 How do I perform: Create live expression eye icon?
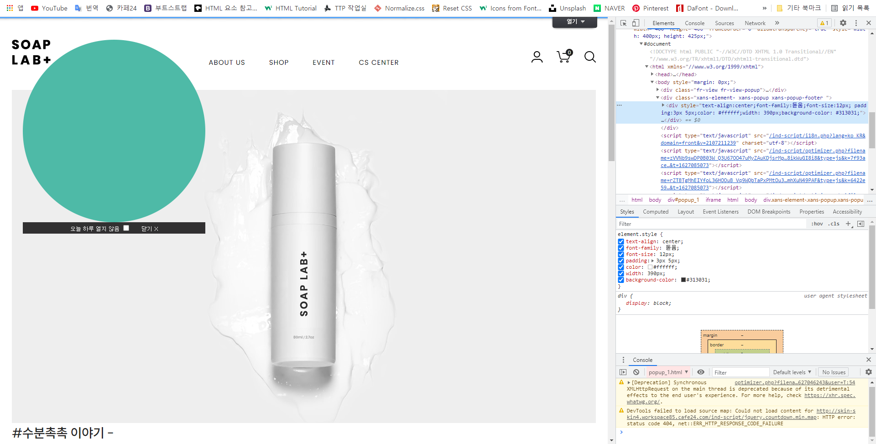701,372
